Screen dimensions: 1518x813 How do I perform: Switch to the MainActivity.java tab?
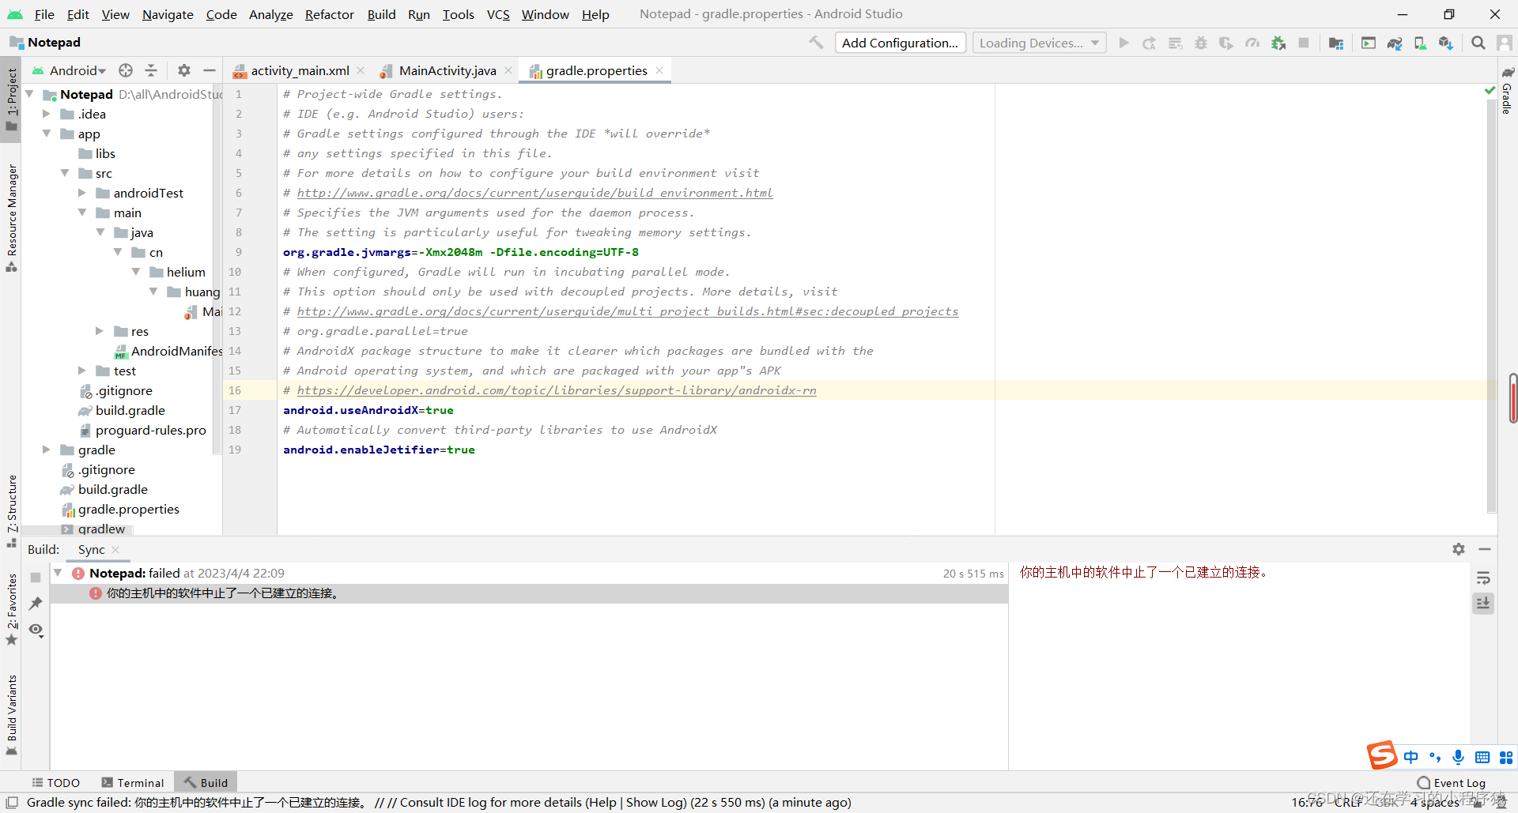click(447, 70)
